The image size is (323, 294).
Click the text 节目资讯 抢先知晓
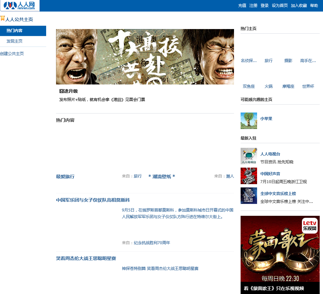click(277, 162)
